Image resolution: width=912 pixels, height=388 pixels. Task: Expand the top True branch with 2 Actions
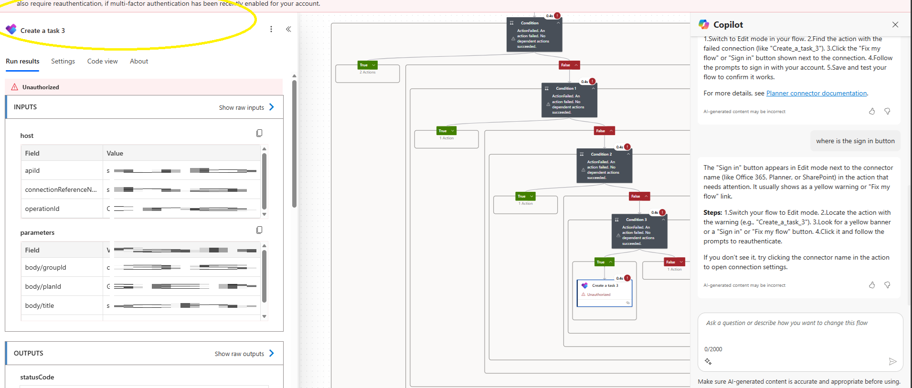point(368,65)
